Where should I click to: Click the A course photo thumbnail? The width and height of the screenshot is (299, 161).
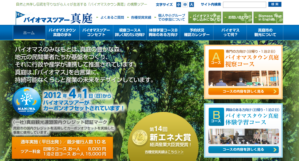243,78
